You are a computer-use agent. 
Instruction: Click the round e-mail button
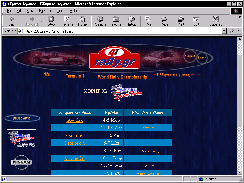[190, 56]
